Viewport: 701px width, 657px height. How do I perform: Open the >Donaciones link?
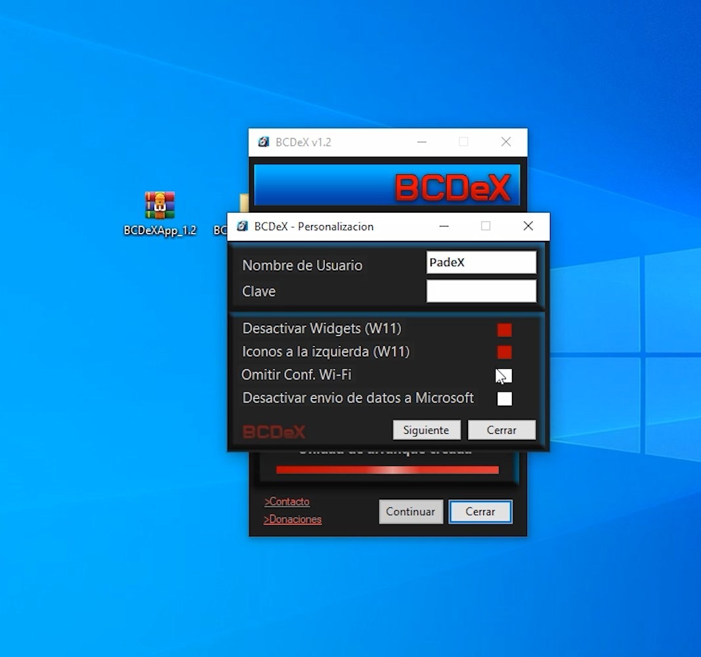pyautogui.click(x=293, y=519)
